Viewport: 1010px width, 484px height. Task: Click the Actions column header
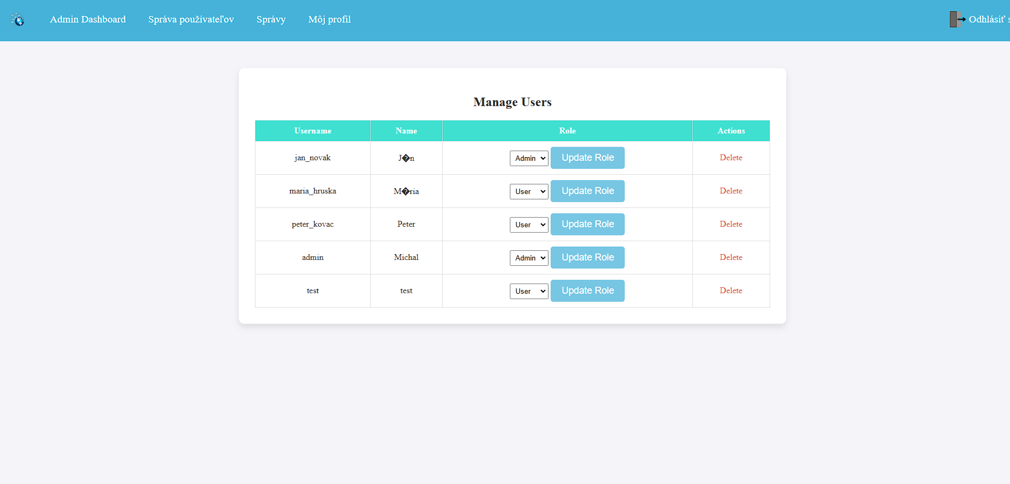(x=731, y=131)
